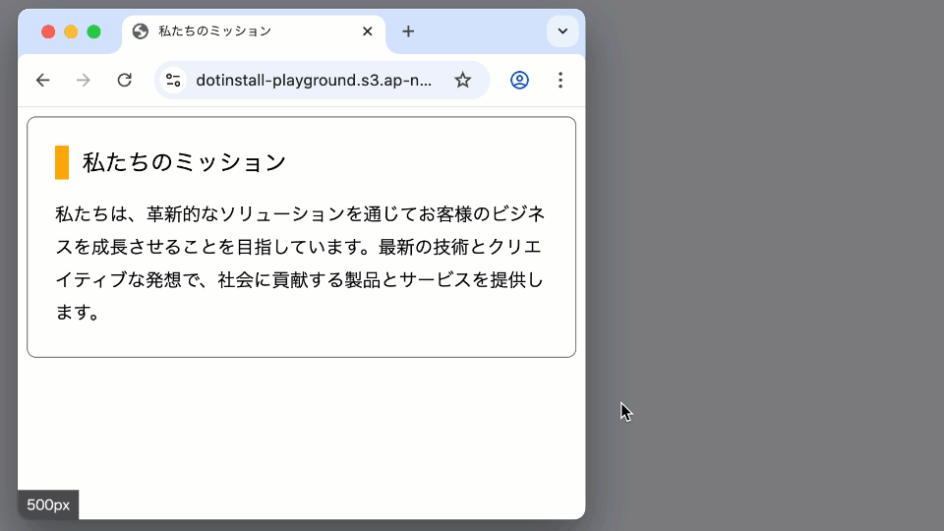
Task: Open the profile account icon
Action: (519, 80)
